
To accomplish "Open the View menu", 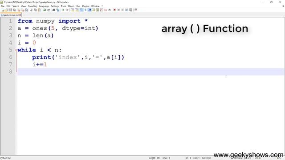I will (x=24, y=6).
